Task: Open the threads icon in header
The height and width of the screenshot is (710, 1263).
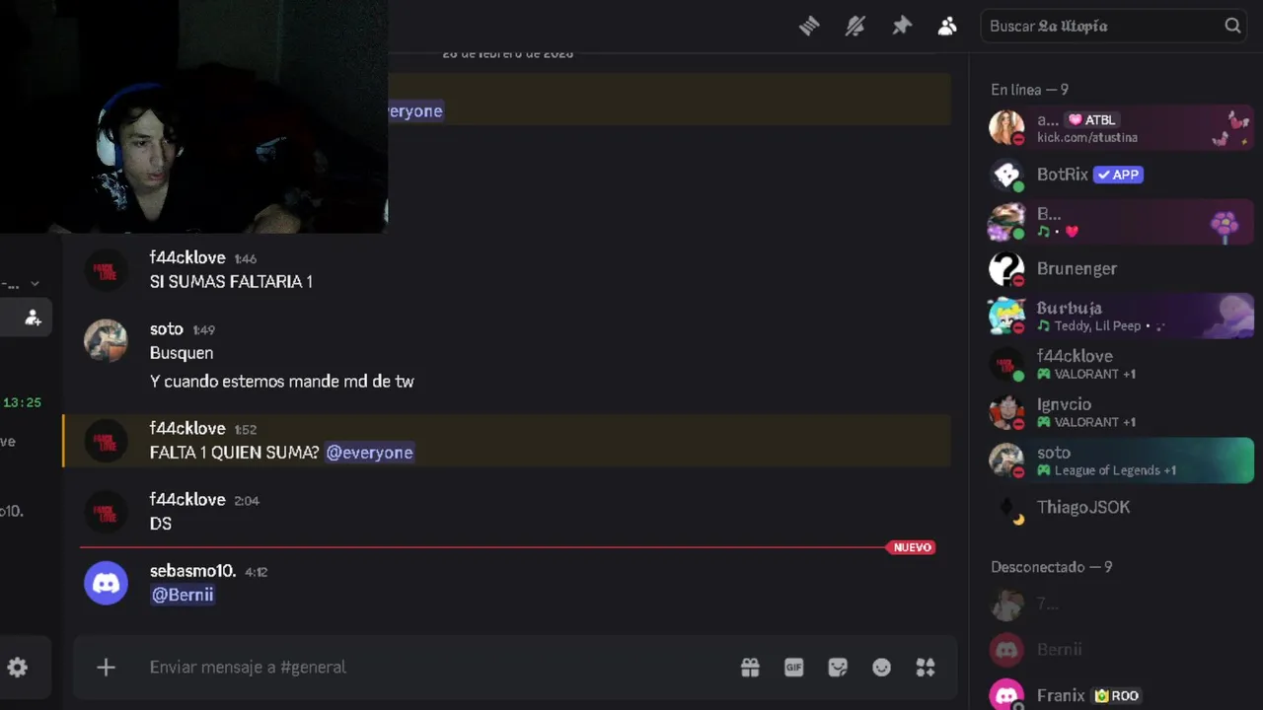Action: pos(809,27)
